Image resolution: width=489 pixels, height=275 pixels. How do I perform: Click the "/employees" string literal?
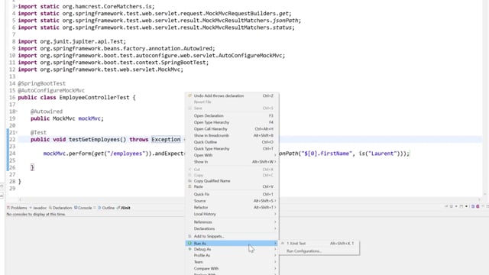127,154
